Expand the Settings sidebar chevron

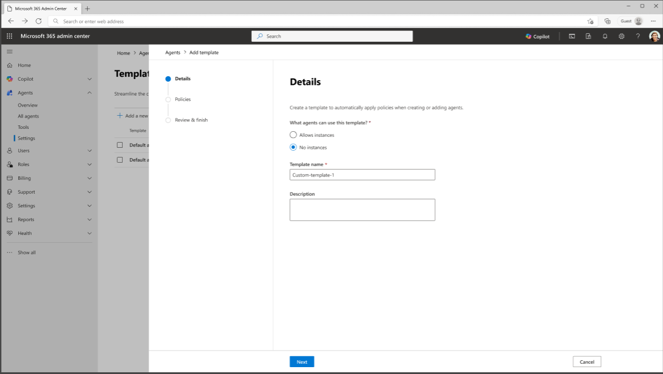(x=89, y=206)
